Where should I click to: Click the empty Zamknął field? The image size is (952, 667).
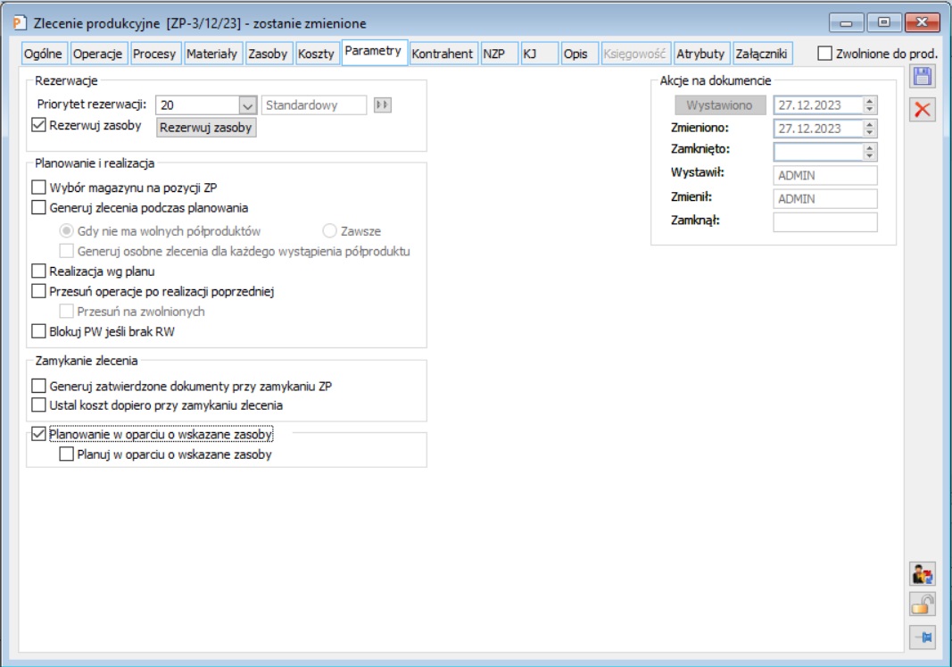(825, 222)
